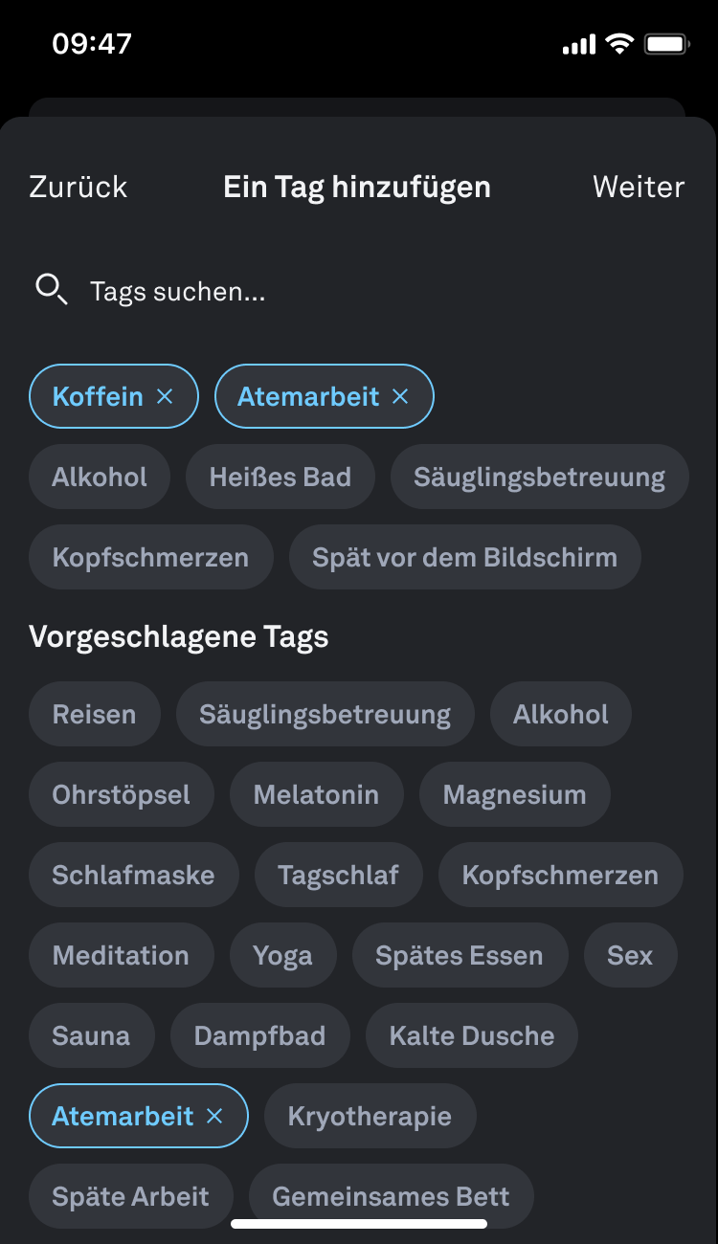Select Spät vor dem Bildschirm tag

464,557
